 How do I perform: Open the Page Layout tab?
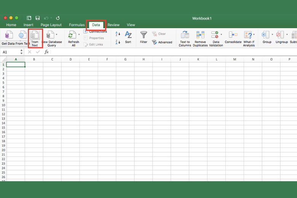tap(51, 25)
